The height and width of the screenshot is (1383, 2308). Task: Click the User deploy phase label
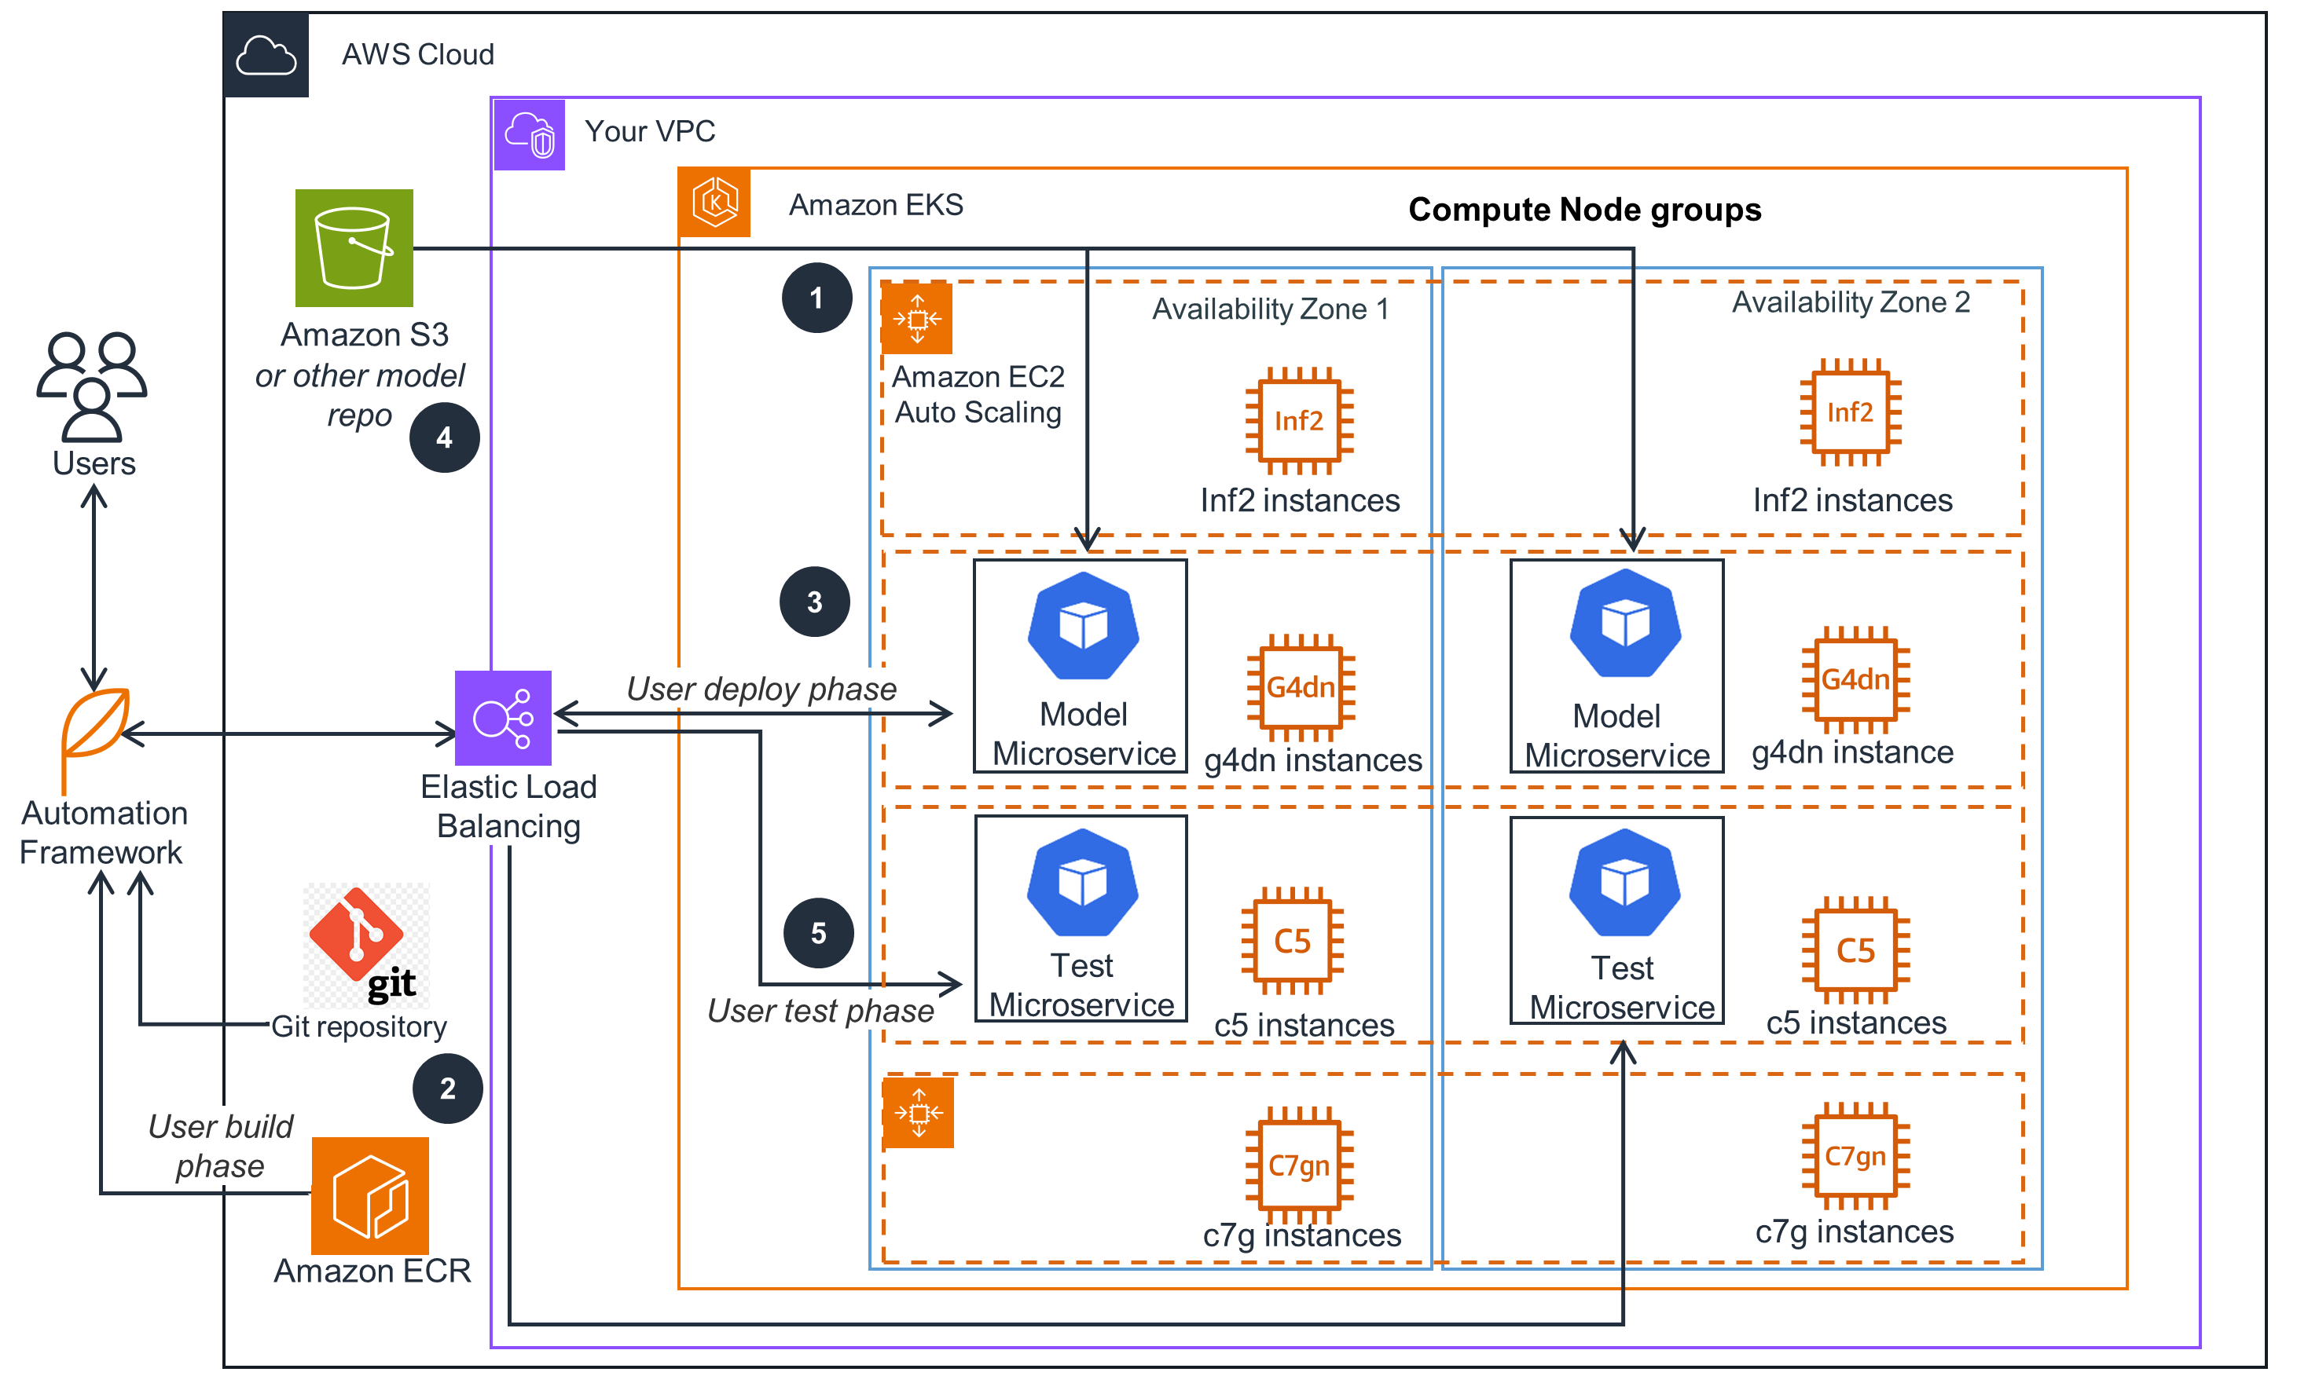pyautogui.click(x=761, y=689)
